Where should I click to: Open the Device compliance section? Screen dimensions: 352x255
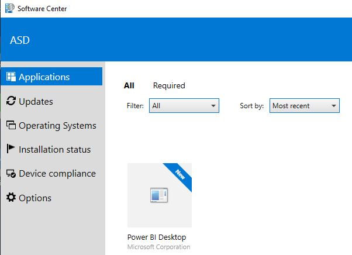coord(57,174)
